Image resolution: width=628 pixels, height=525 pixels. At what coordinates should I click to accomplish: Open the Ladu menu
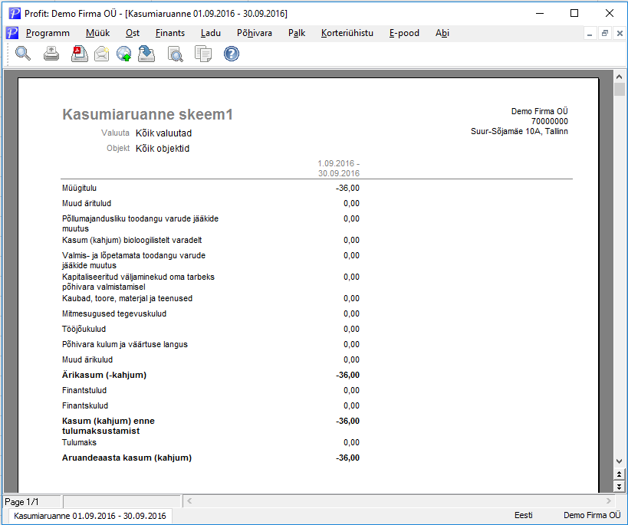click(x=211, y=33)
